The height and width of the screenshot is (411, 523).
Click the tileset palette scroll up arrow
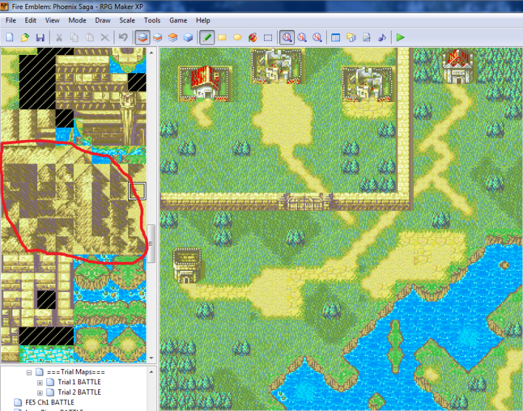pyautogui.click(x=152, y=53)
